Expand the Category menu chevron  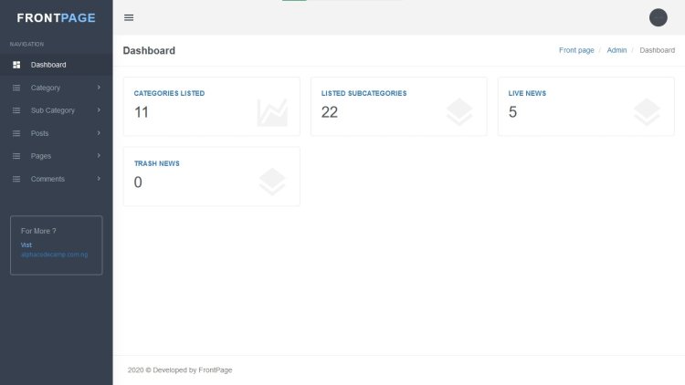coord(99,88)
